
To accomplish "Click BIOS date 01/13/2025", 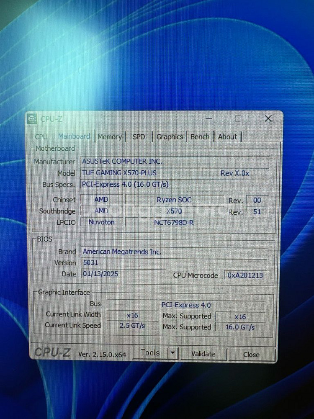I will tap(123, 274).
